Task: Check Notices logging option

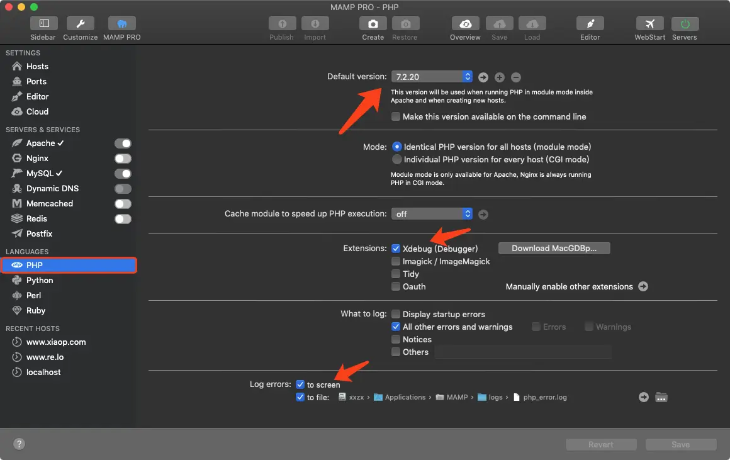Action: [396, 339]
